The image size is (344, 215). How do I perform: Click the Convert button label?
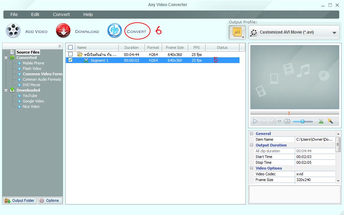click(x=136, y=32)
